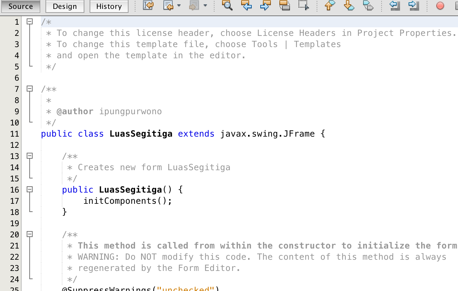Image resolution: width=458 pixels, height=291 pixels.
Task: Find the previous occurrence
Action: click(x=246, y=6)
